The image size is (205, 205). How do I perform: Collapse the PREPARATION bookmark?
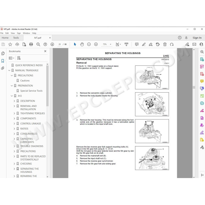coord(12,86)
